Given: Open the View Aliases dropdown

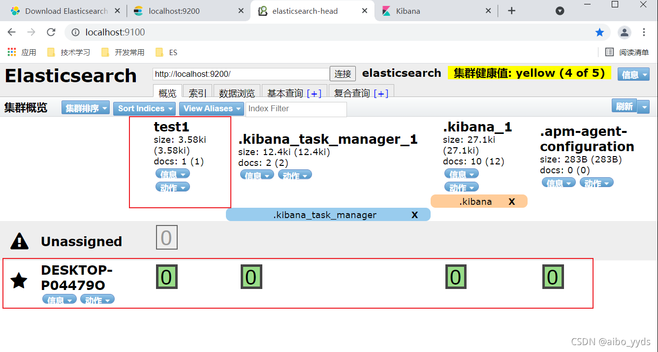Looking at the screenshot, I should 212,108.
